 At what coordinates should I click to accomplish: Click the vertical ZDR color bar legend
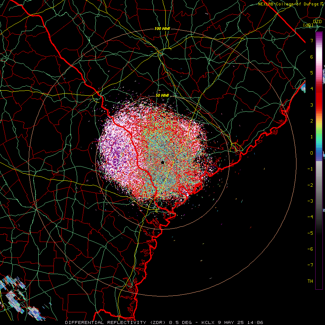319,160
